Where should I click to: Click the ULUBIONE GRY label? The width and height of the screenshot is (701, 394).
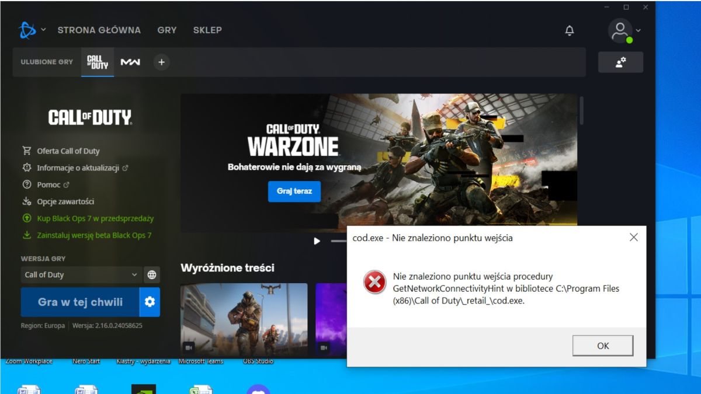pos(47,62)
